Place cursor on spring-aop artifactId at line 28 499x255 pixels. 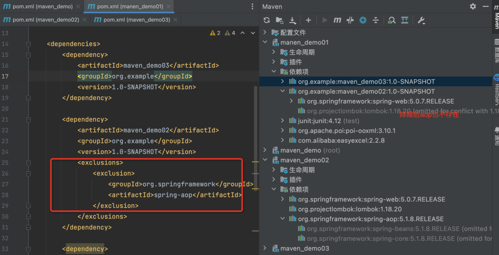173,195
